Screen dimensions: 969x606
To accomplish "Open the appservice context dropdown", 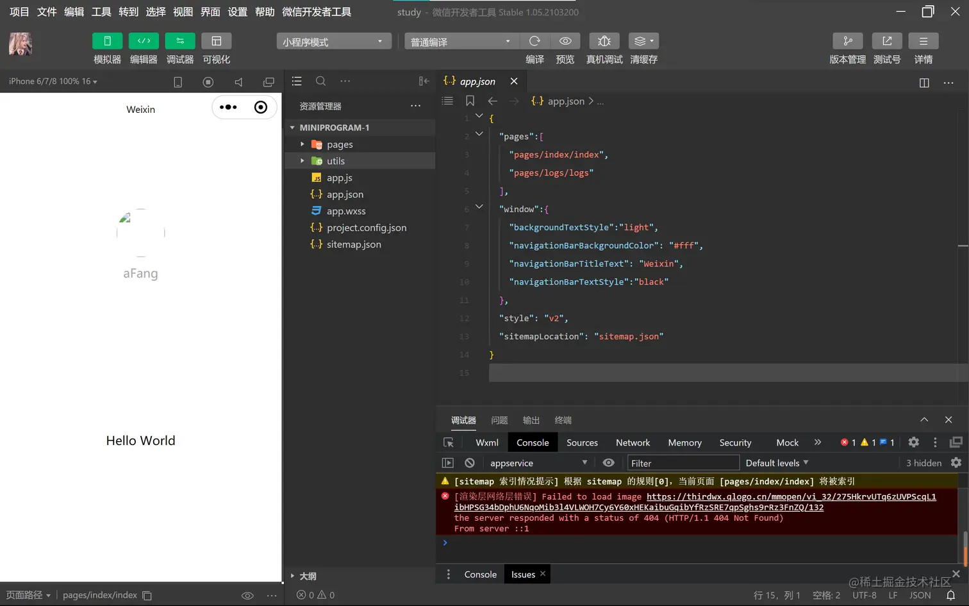I will [x=538, y=463].
